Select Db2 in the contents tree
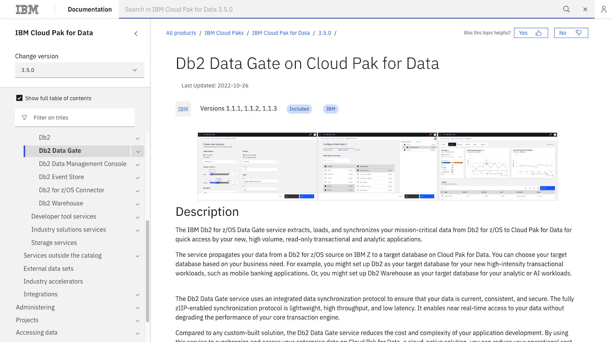The width and height of the screenshot is (612, 342). pos(44,137)
